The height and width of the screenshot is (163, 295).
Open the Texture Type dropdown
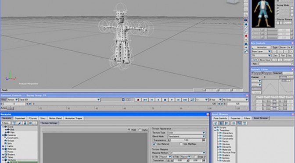186,133
